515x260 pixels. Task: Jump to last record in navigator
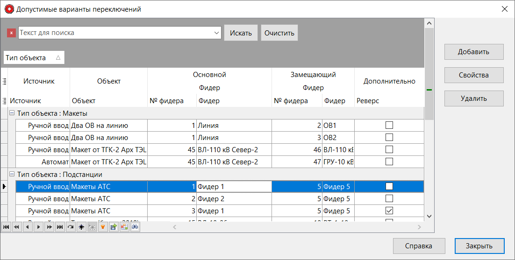tap(60, 227)
